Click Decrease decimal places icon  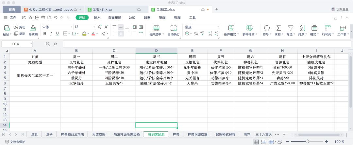point(216,34)
